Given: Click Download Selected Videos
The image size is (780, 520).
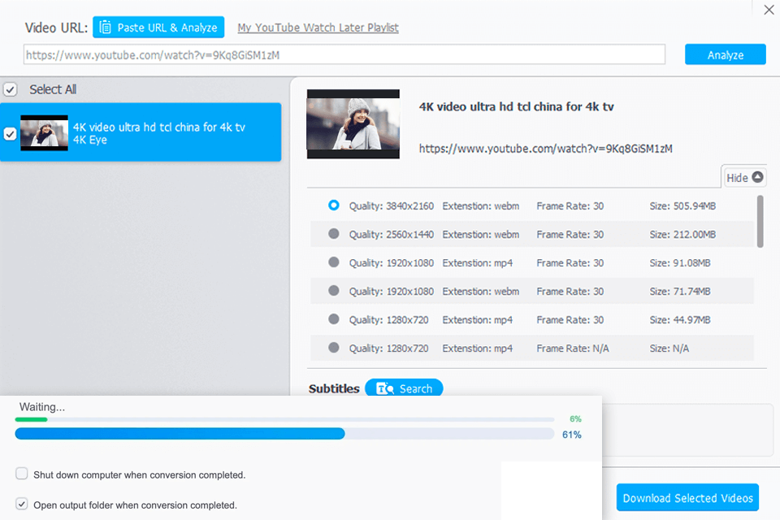Looking at the screenshot, I should pyautogui.click(x=687, y=497).
